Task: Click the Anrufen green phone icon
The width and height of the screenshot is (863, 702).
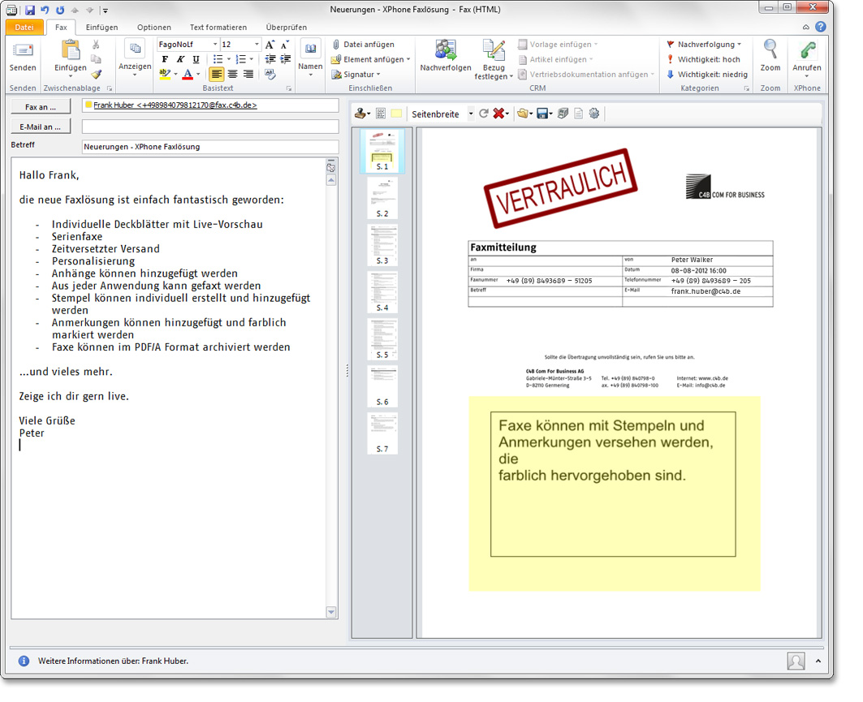Action: [806, 51]
